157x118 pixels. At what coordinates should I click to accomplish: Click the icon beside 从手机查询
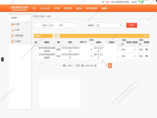[12, 41]
